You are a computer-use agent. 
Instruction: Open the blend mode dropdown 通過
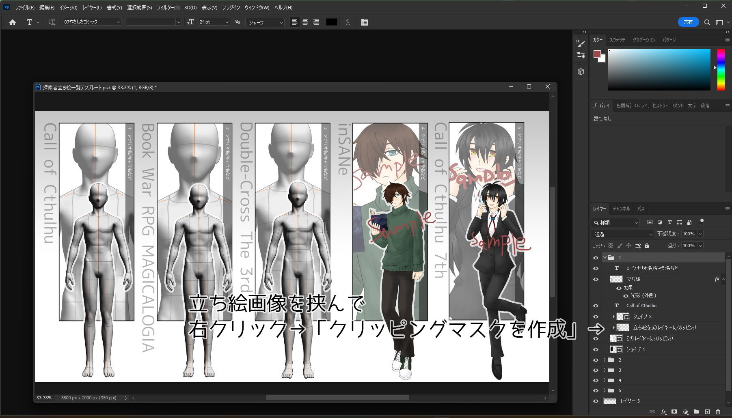[621, 234]
